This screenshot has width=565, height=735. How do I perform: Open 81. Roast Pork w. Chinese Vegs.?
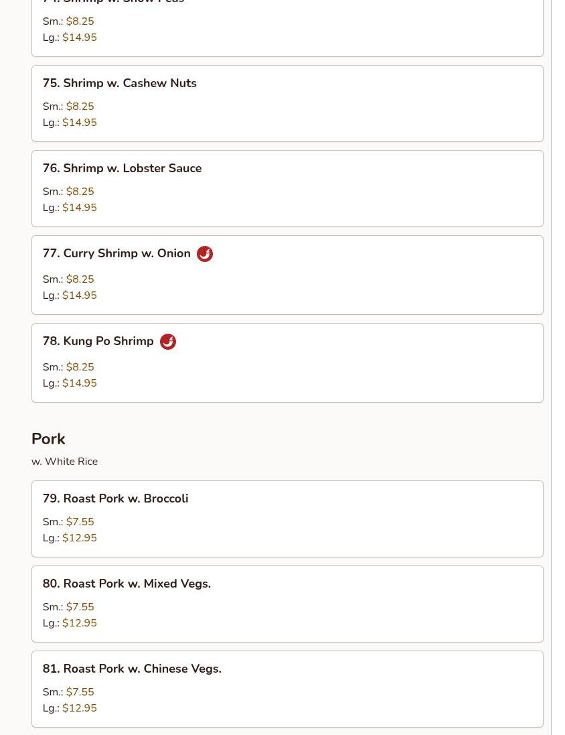[132, 669]
